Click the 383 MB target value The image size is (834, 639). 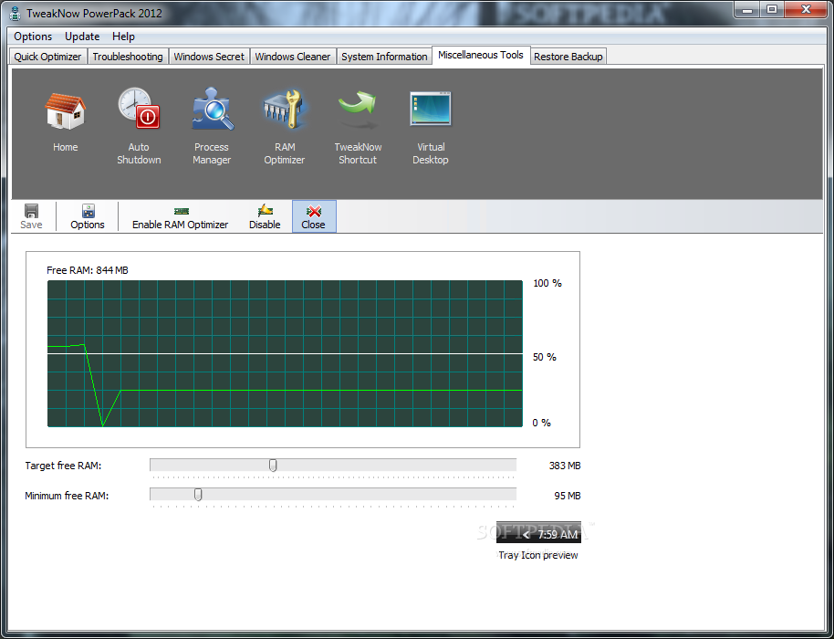tap(564, 466)
